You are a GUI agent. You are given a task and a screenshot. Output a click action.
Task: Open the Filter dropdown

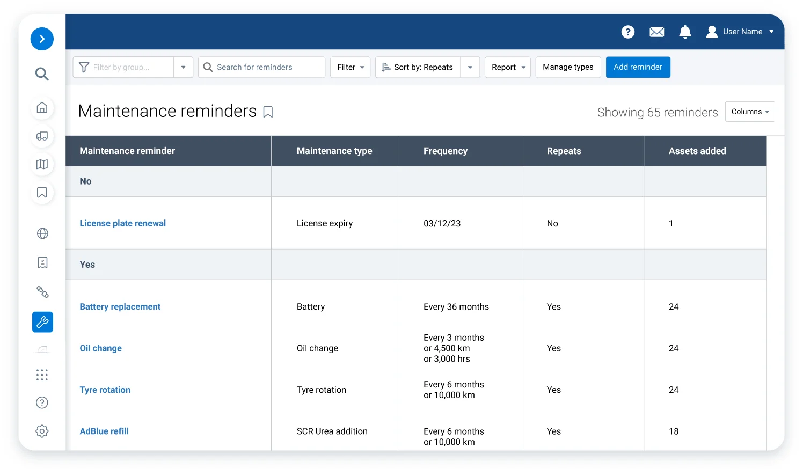pos(350,67)
